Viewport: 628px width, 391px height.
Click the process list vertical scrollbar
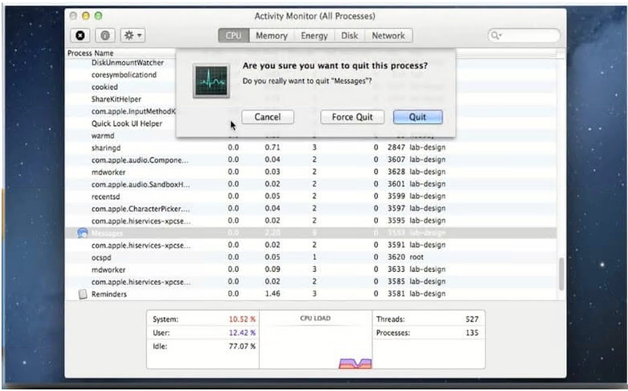click(x=561, y=272)
